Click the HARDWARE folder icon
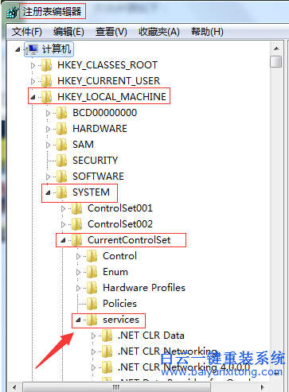Screen dimensions: 289x392 click(62, 129)
